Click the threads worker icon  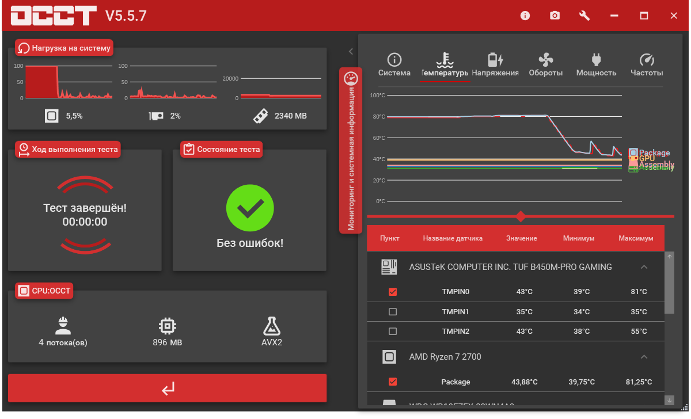[63, 326]
